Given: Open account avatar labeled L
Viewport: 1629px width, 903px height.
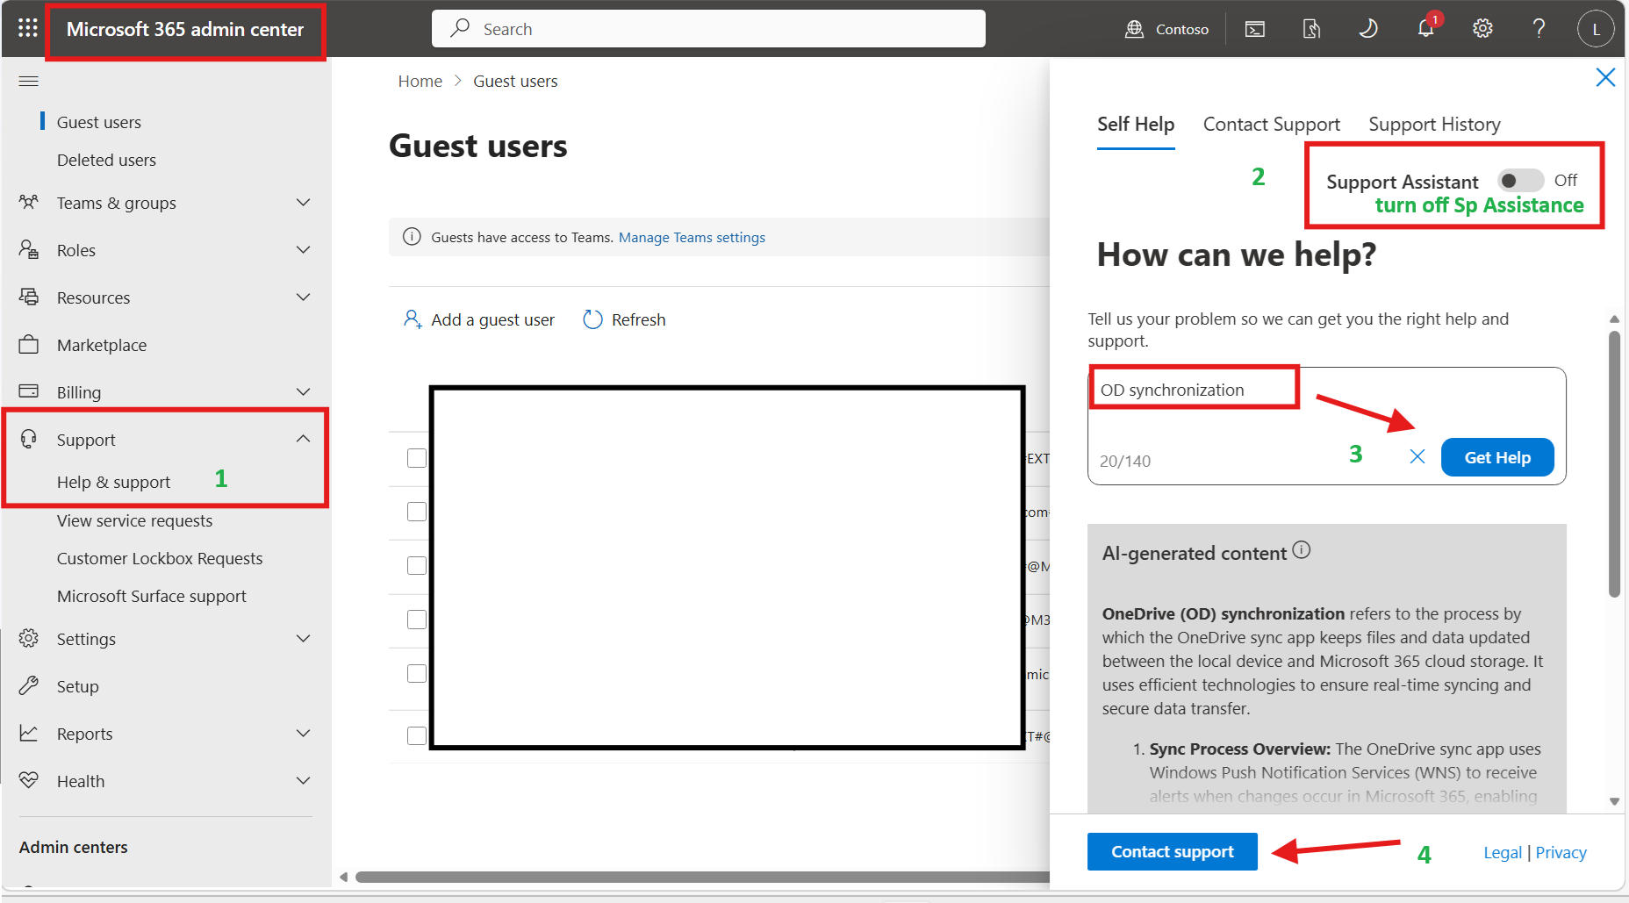Looking at the screenshot, I should (1596, 29).
